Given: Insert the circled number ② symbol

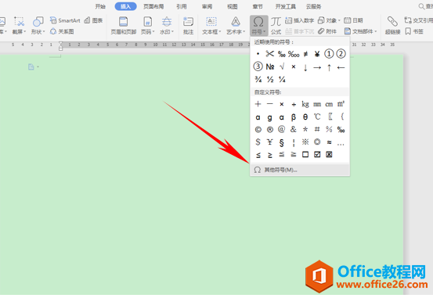Looking at the screenshot, I should [x=341, y=53].
